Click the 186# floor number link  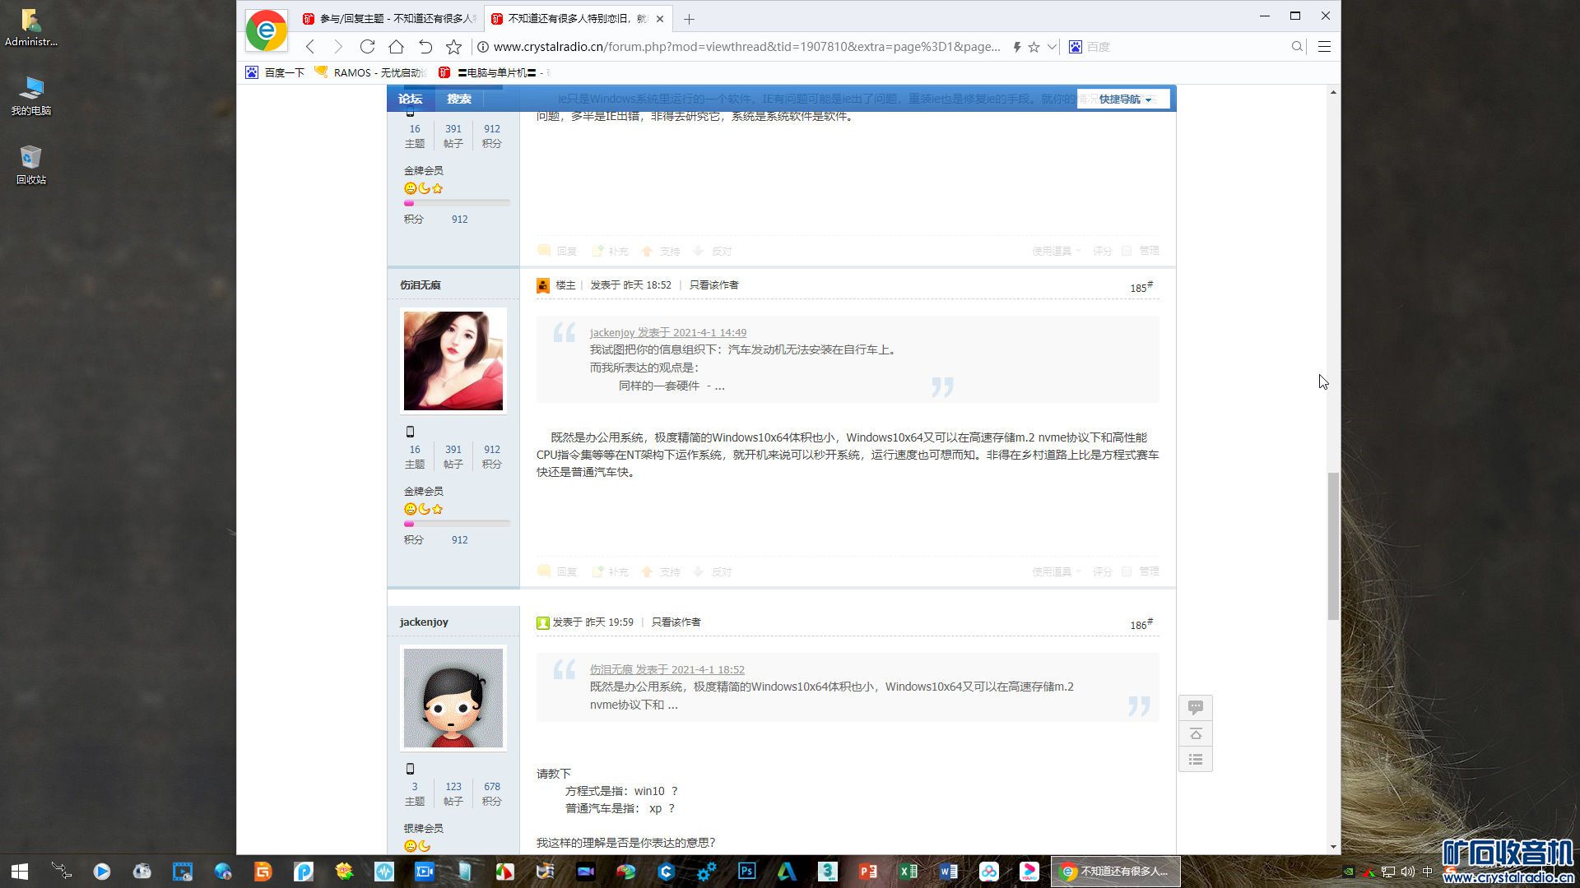[1141, 624]
